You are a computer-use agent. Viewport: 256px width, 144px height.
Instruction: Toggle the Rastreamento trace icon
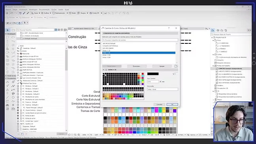pyautogui.click(x=54, y=13)
